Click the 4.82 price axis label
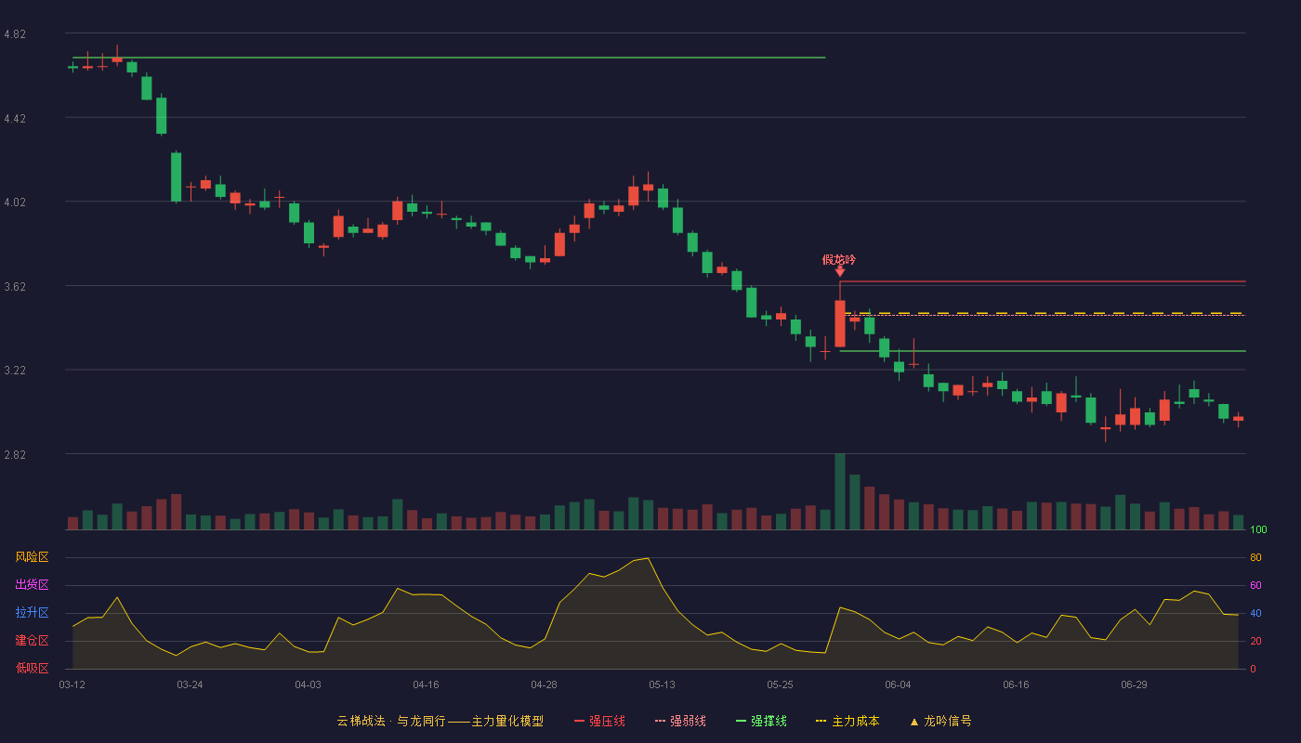This screenshot has height=743, width=1301. pyautogui.click(x=15, y=34)
